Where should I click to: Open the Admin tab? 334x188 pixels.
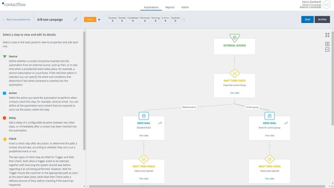pyautogui.click(x=185, y=7)
